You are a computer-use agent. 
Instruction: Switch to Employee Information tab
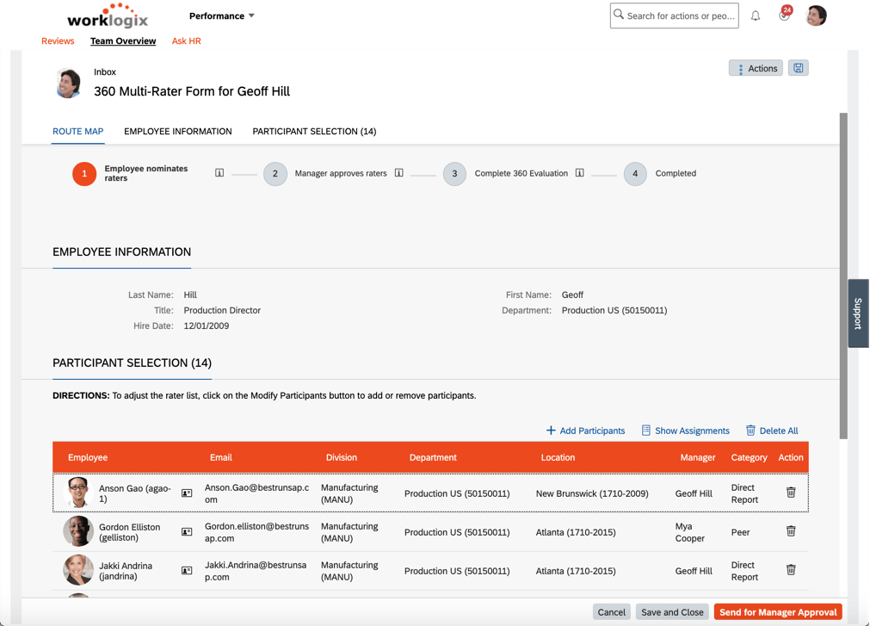pos(177,132)
